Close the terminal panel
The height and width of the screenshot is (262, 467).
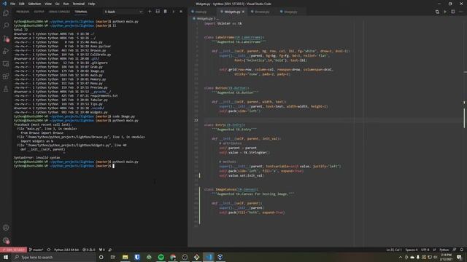tap(181, 12)
